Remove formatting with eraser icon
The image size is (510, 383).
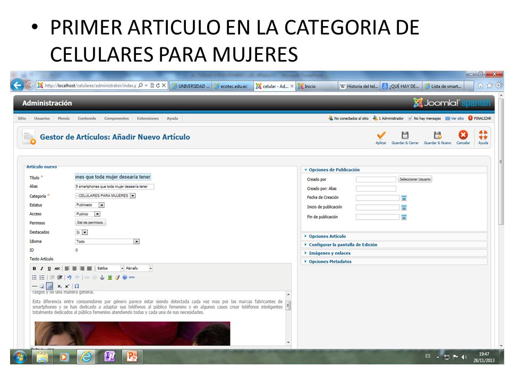point(42,286)
